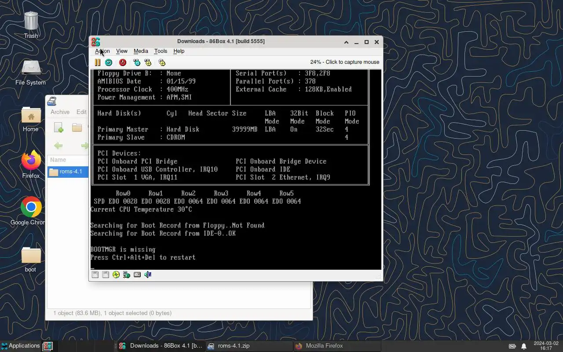Image resolution: width=563 pixels, height=352 pixels.
Task: Click the clock showing 2024-03-02 16:17
Action: pyautogui.click(x=546, y=346)
